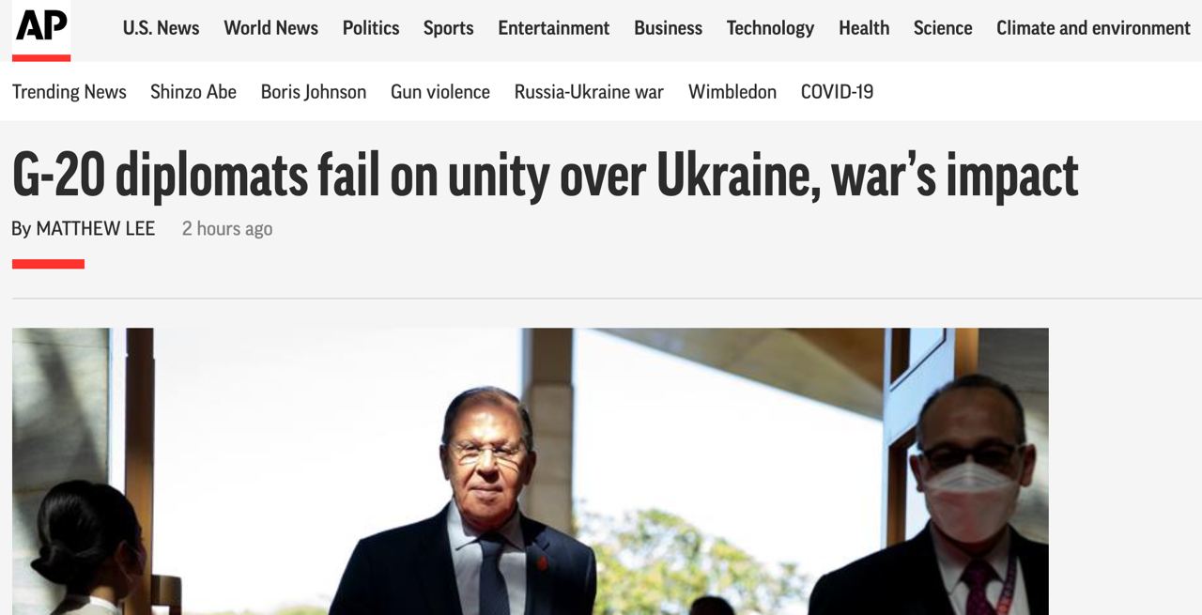Click author name Matthew Lee
The width and height of the screenshot is (1202, 615).
96,228
